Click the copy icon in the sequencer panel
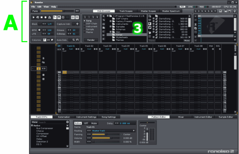The width and height of the screenshot is (239, 154). pyautogui.click(x=195, y=28)
